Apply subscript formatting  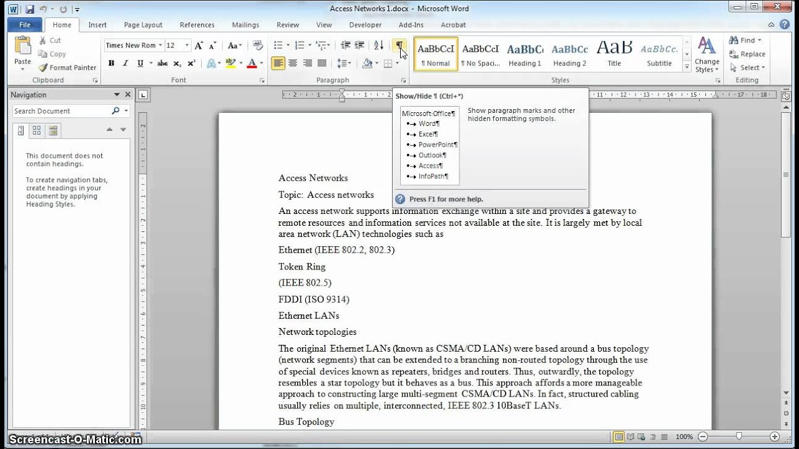point(177,63)
